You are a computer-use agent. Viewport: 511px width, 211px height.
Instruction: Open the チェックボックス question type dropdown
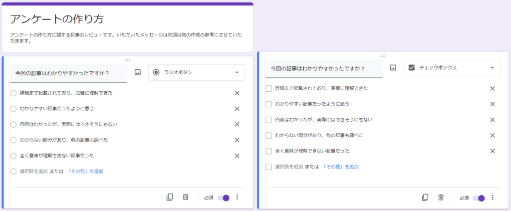[452, 68]
